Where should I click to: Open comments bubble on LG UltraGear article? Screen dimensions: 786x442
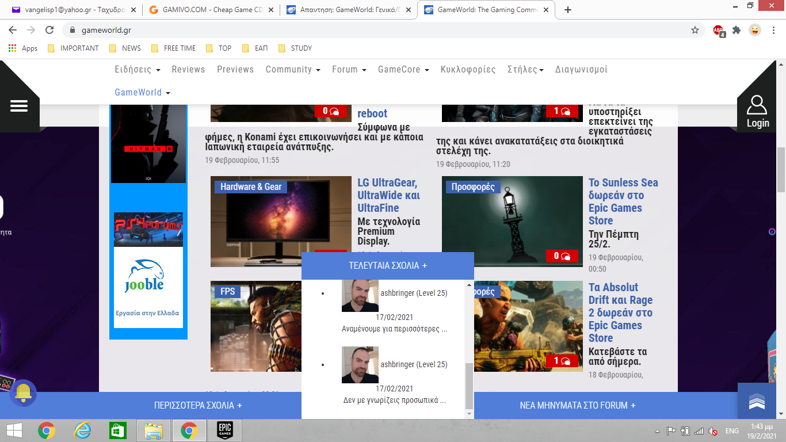[x=331, y=252]
